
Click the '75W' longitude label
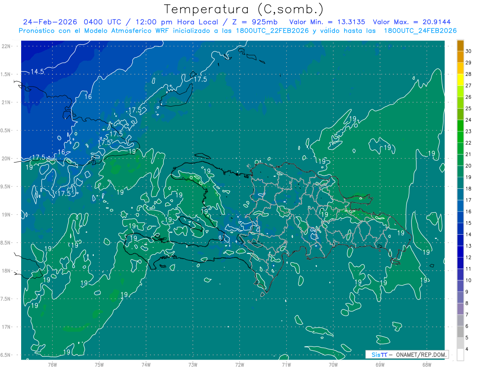[x=99, y=364]
